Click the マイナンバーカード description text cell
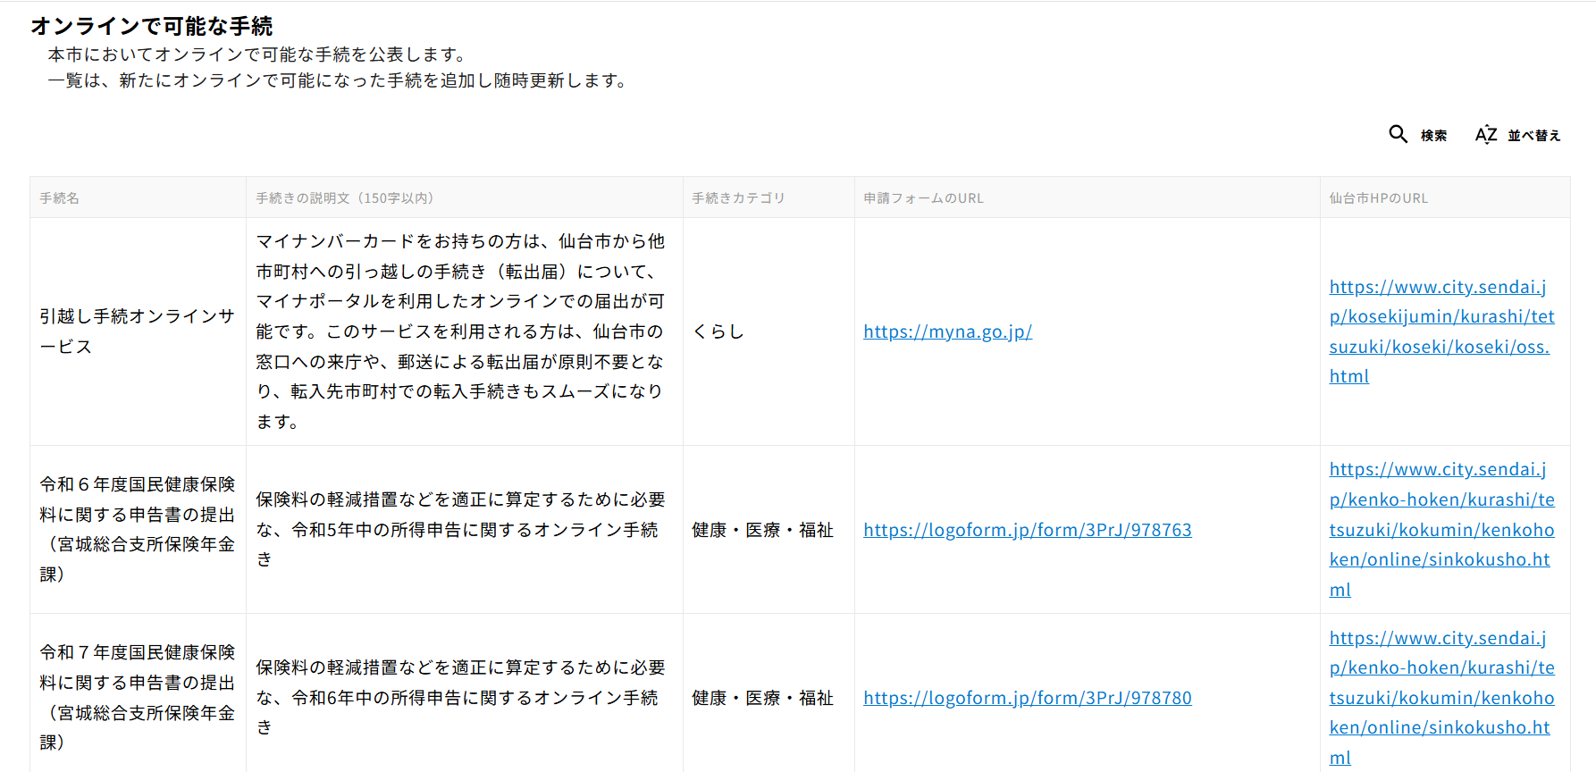This screenshot has width=1596, height=772. pyautogui.click(x=460, y=331)
